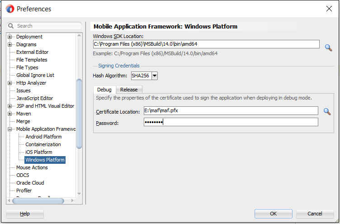Click the SHA256 hash algorithm value
Image resolution: width=340 pixels, height=224 pixels.
coord(141,76)
